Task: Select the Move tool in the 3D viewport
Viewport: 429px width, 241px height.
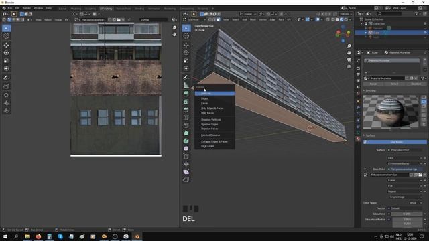Action: (x=186, y=45)
